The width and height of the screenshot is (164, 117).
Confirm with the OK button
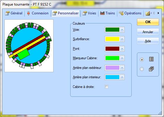click(x=148, y=22)
